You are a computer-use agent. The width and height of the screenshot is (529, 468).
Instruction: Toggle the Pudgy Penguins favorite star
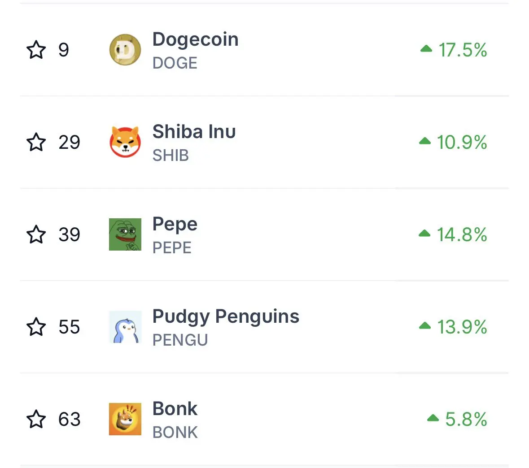[x=36, y=327]
